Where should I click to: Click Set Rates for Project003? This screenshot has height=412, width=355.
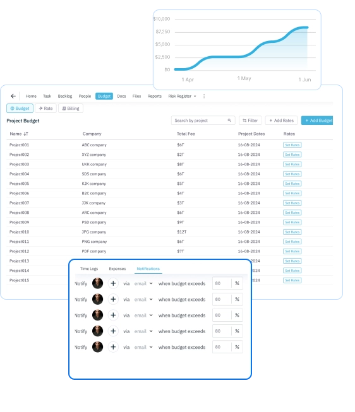tap(292, 164)
